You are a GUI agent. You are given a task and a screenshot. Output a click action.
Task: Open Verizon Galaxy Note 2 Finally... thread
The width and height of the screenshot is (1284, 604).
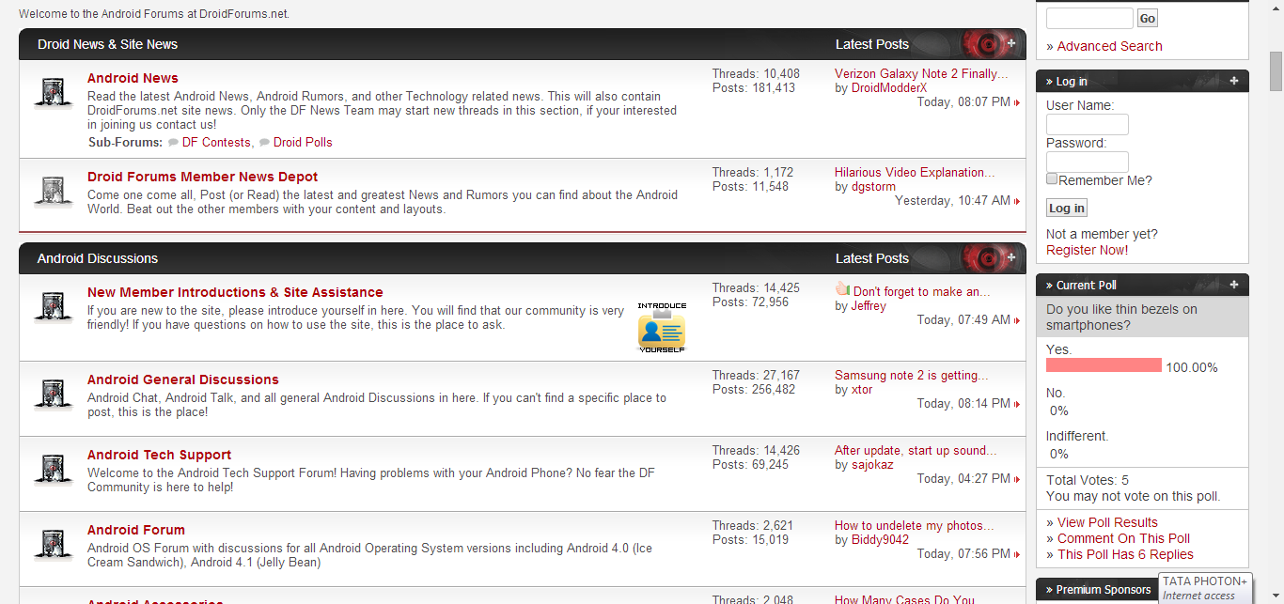(921, 73)
